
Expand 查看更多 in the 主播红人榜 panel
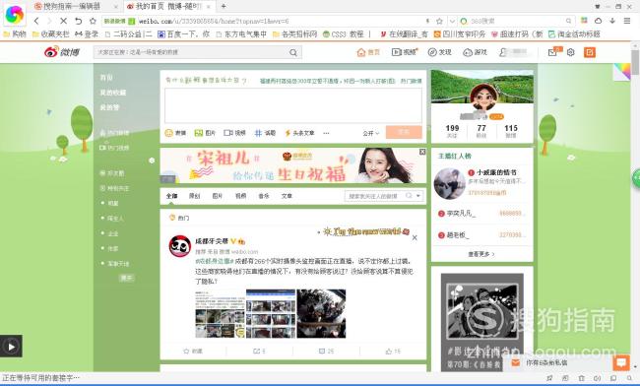[x=481, y=254]
